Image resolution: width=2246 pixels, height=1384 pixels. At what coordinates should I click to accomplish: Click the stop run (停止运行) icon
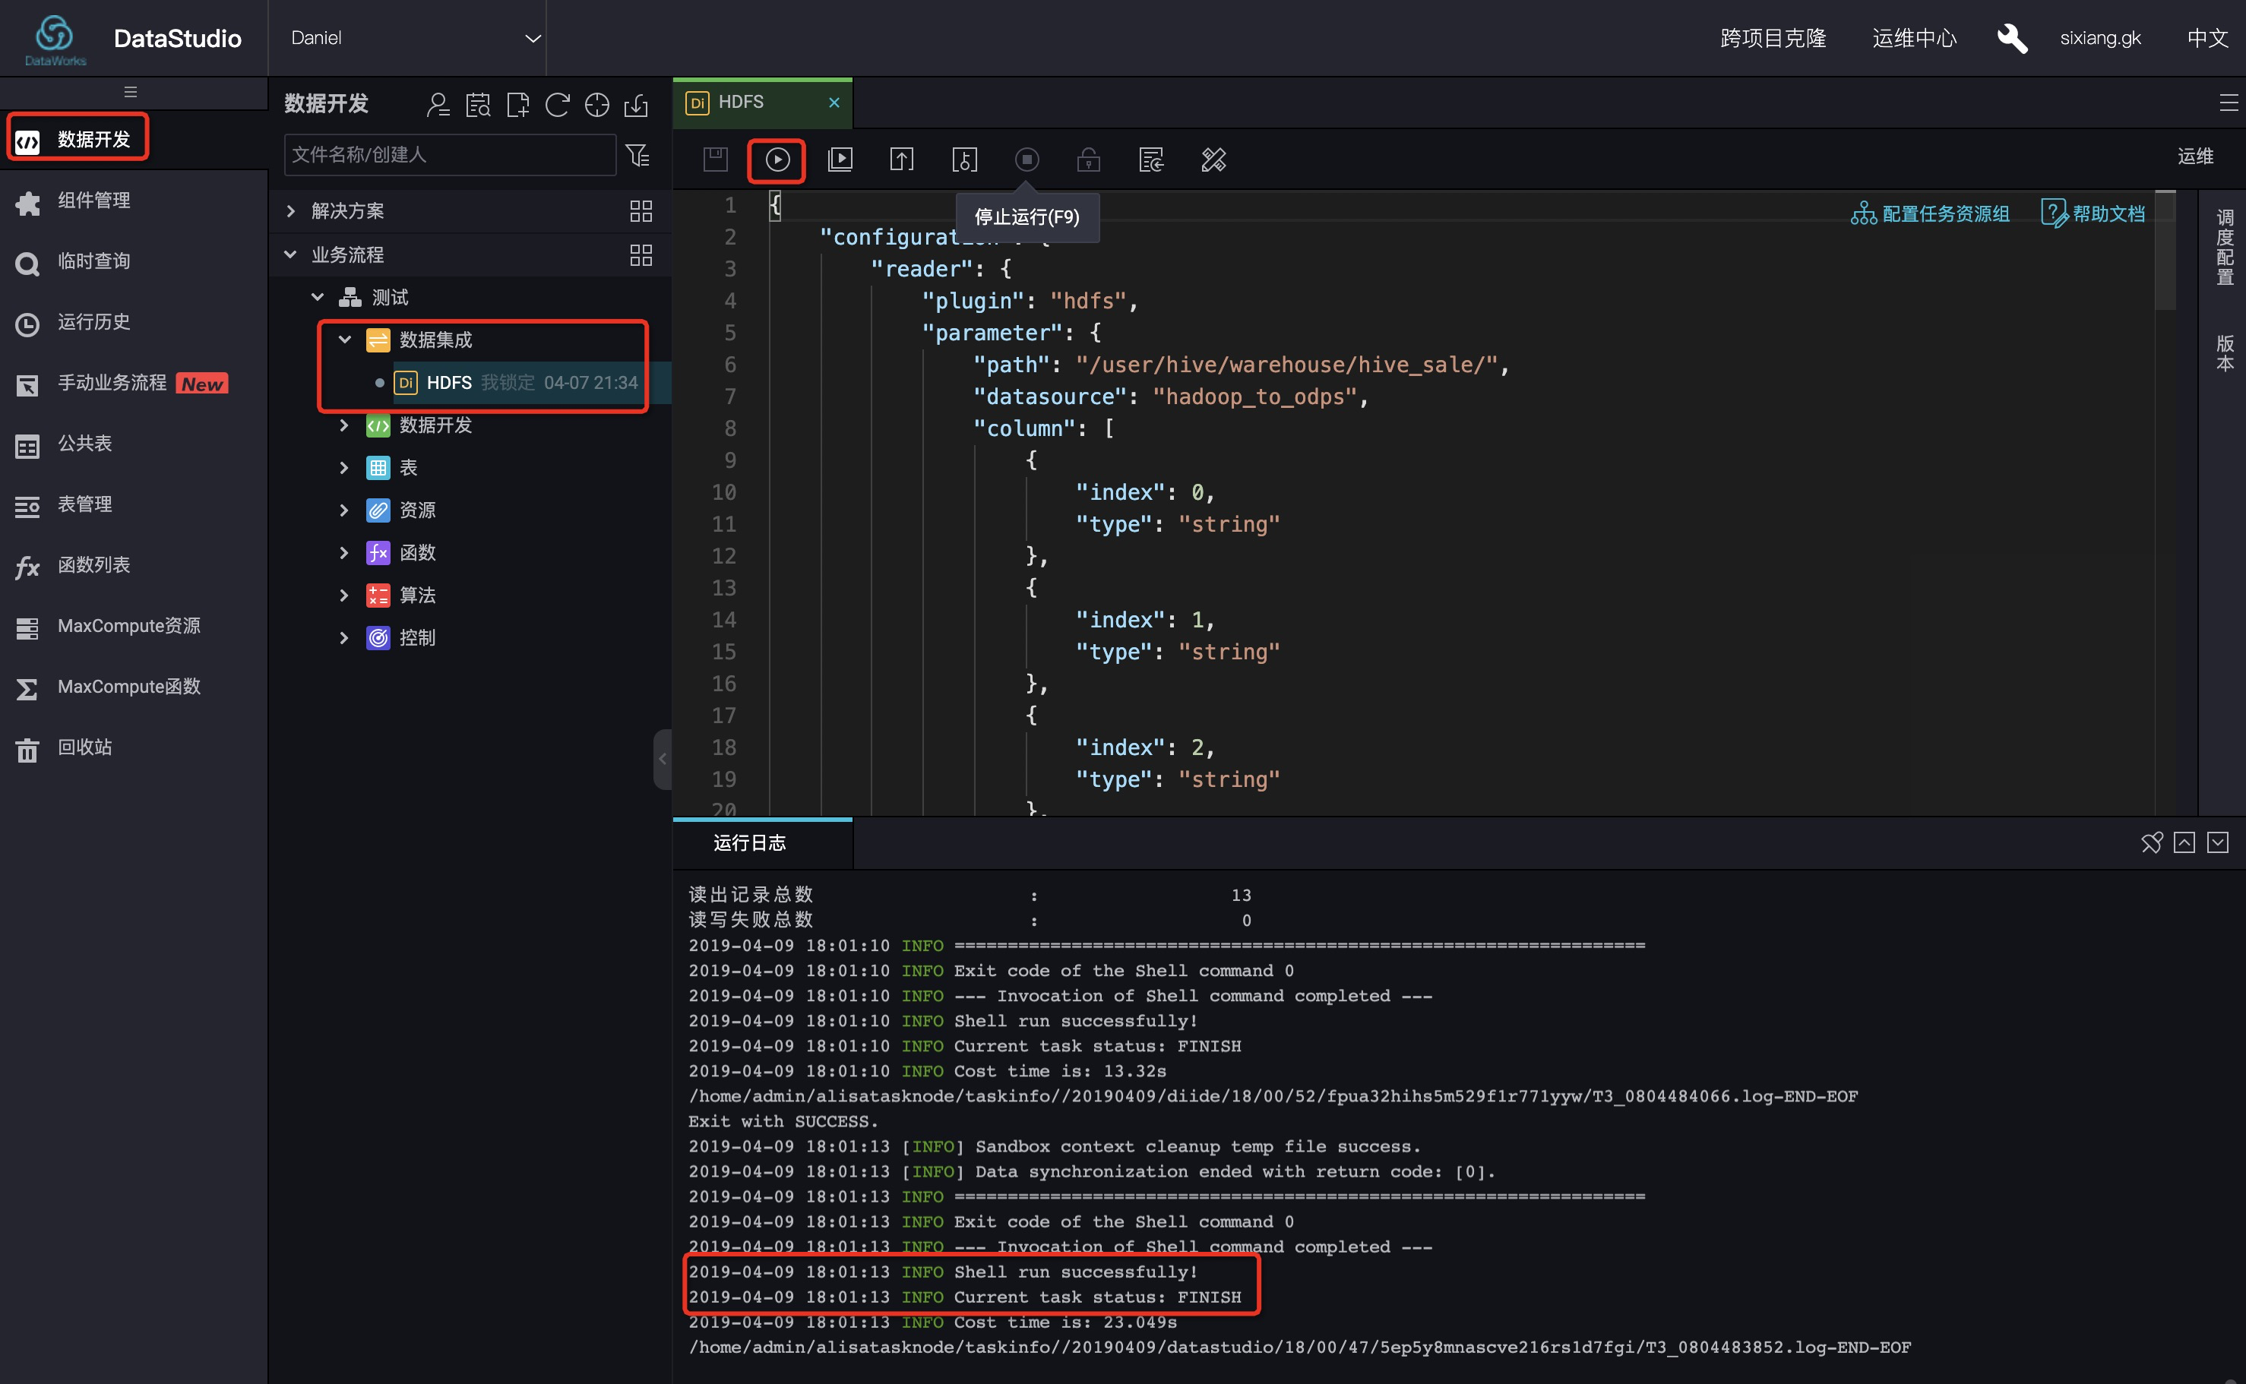(x=1027, y=160)
